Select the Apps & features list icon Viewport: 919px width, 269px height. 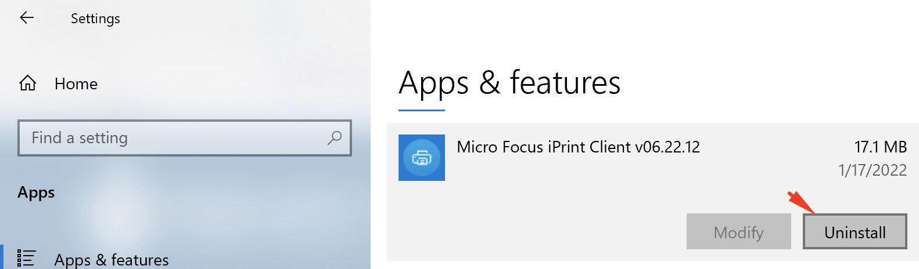(26, 259)
